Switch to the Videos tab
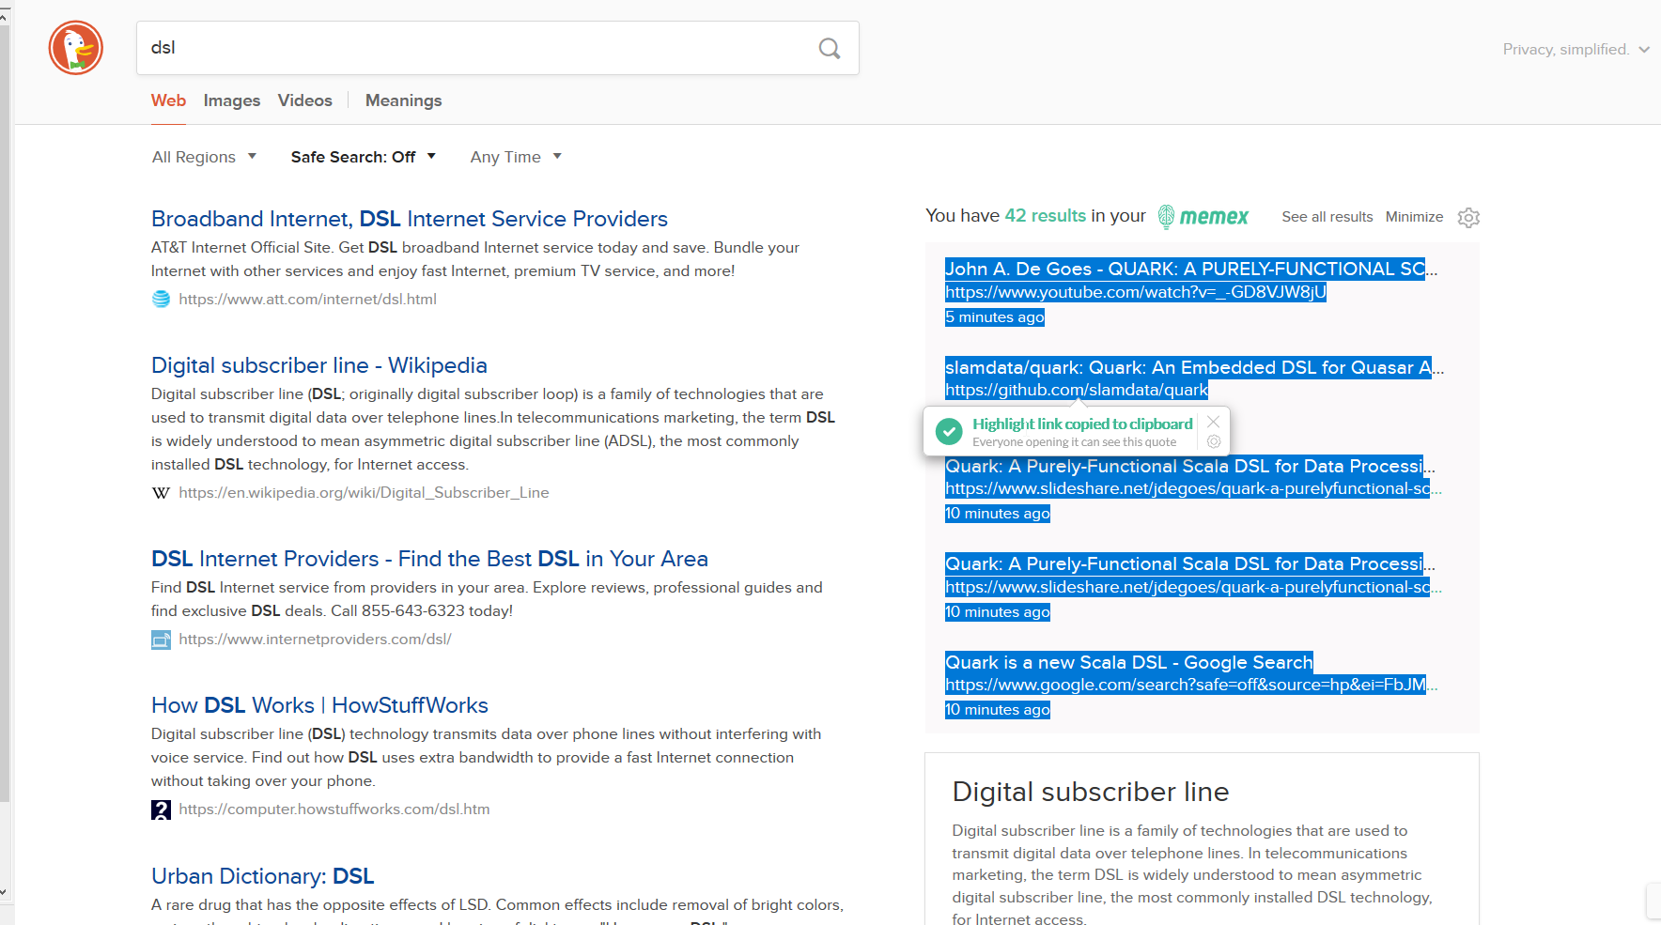The height and width of the screenshot is (925, 1661). tap(304, 100)
